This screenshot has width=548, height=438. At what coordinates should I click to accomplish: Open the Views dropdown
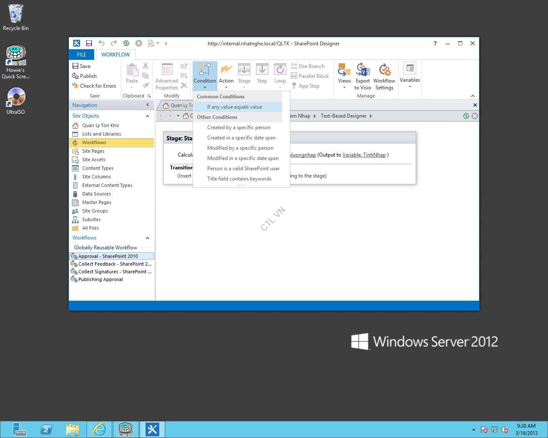click(344, 77)
